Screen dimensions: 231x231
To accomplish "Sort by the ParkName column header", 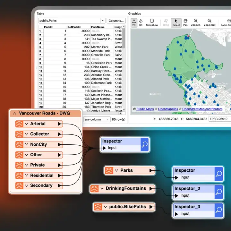I will [102, 27].
